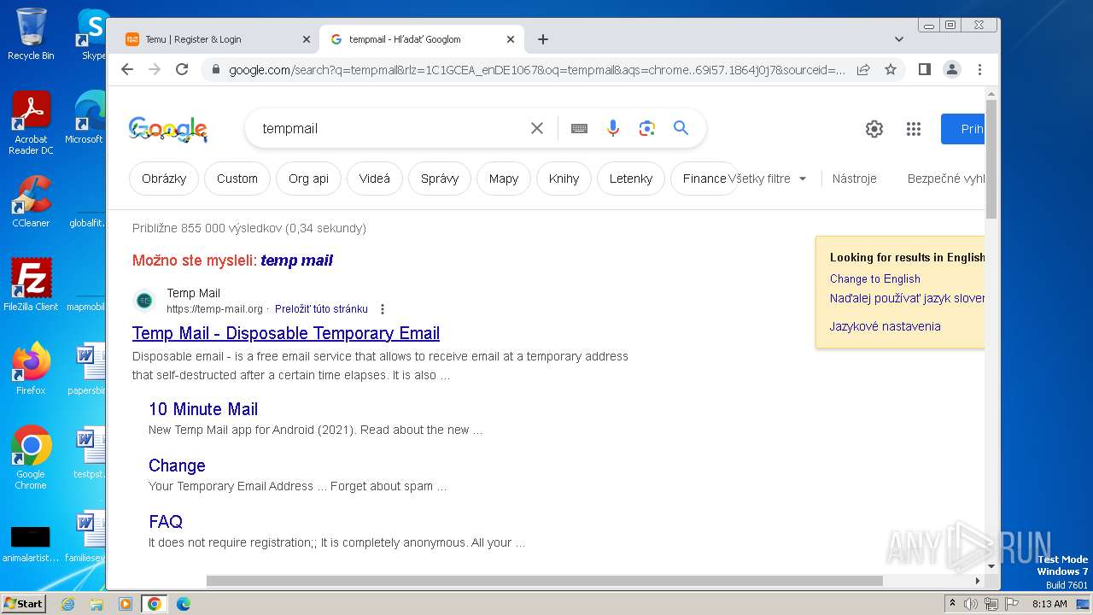This screenshot has height=615, width=1093.
Task: Click the Chrome forward arrow
Action: point(155,69)
